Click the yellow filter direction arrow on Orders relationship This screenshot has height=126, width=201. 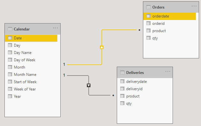pyautogui.click(x=102, y=47)
